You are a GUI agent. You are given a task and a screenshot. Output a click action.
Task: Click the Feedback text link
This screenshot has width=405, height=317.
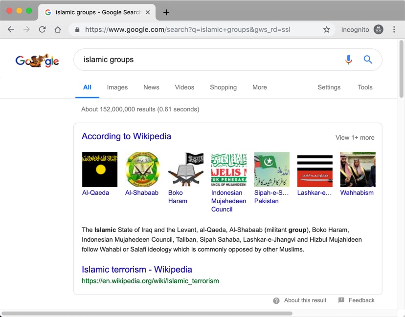click(x=361, y=300)
